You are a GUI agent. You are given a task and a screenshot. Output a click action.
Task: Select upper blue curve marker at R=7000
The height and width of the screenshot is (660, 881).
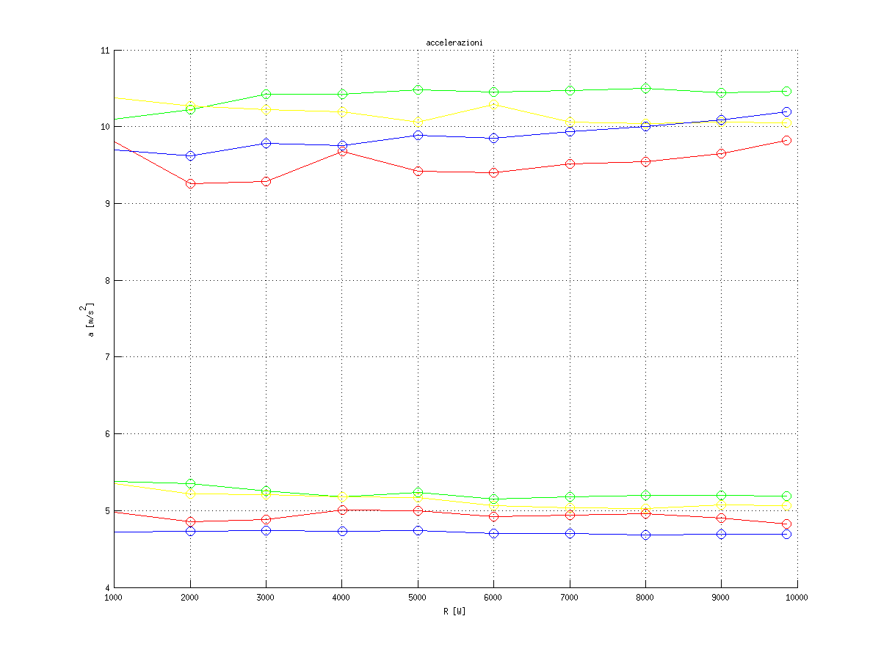click(x=570, y=131)
